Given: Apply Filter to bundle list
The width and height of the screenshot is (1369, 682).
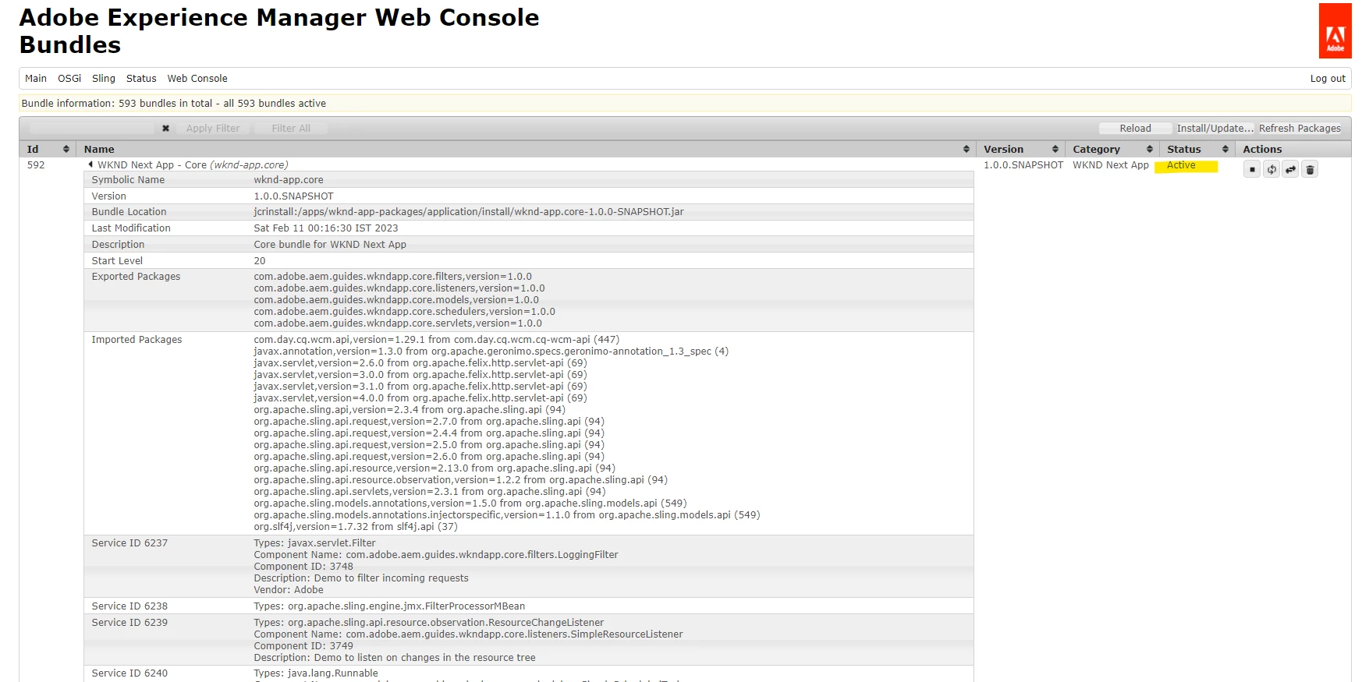Looking at the screenshot, I should (213, 129).
